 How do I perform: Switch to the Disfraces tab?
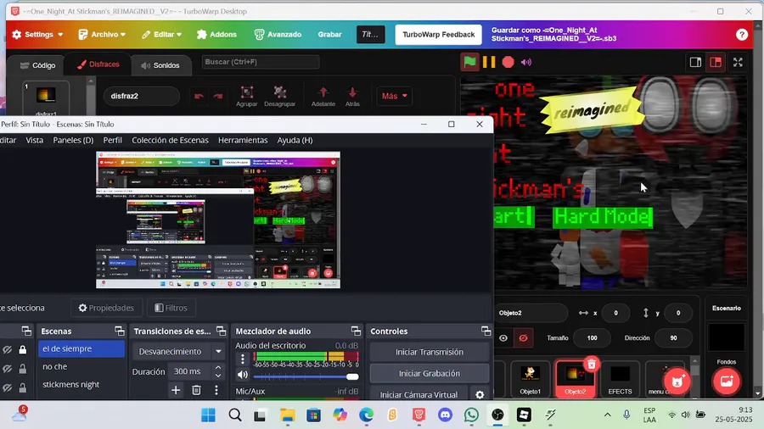pos(98,64)
